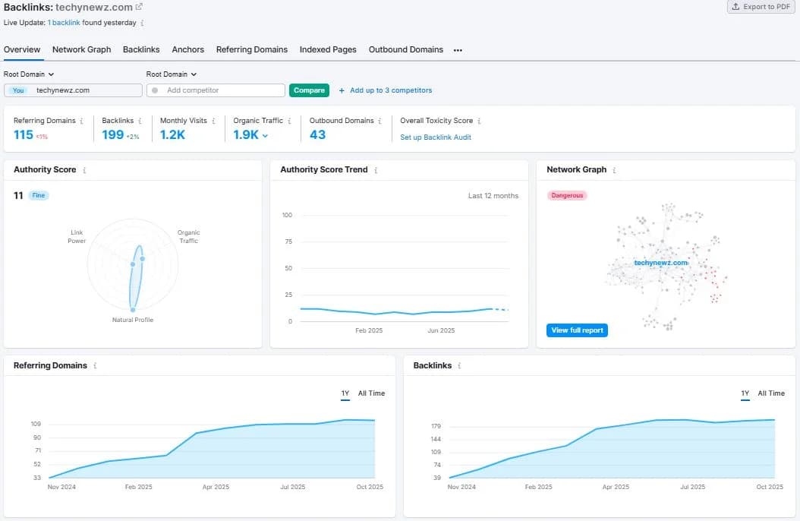Click info icon beside Overall Toxicity Score

479,121
